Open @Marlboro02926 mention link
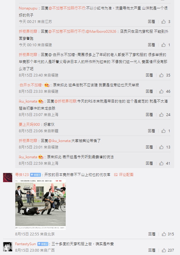The height and width of the screenshot is (255, 180). 101,32
